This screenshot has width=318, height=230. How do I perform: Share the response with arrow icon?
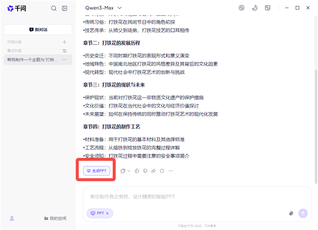point(154,171)
